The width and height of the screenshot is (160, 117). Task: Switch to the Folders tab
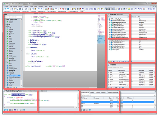click(x=92, y=92)
